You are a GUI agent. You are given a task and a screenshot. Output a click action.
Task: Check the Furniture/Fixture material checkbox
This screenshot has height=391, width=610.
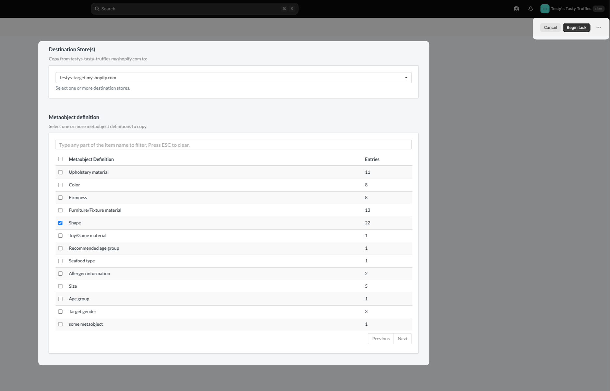[x=60, y=210]
